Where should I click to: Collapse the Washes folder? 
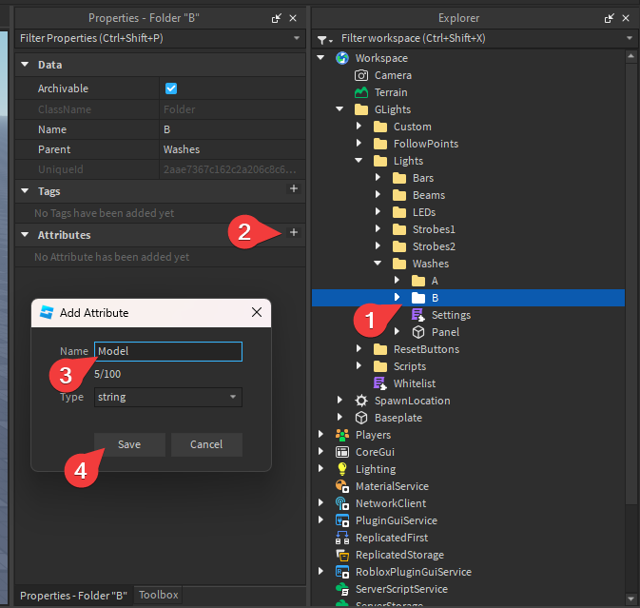(378, 264)
